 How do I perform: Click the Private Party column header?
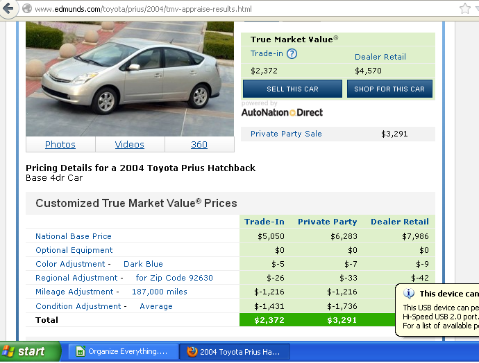point(328,222)
